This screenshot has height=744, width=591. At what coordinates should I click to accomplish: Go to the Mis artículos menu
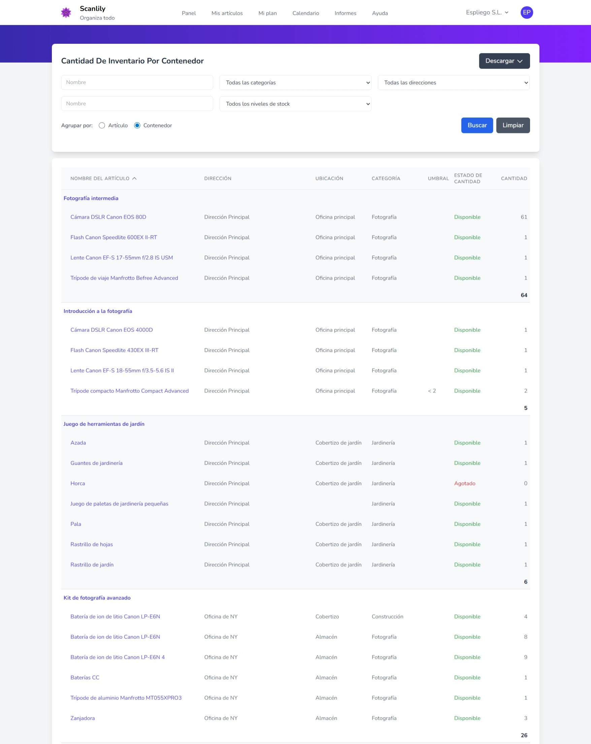coord(227,13)
